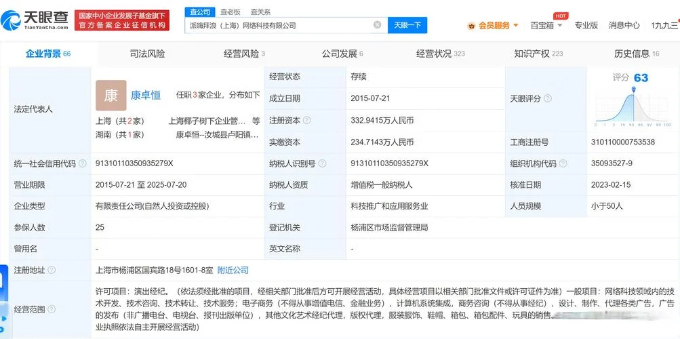The image size is (680, 339).
Task: Select 杨浦区市场监督管理局 registration authority
Action: coord(389,227)
